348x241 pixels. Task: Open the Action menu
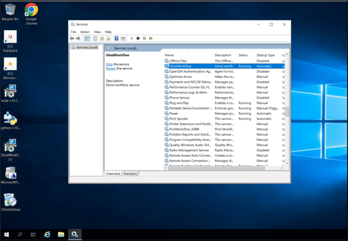coord(85,32)
